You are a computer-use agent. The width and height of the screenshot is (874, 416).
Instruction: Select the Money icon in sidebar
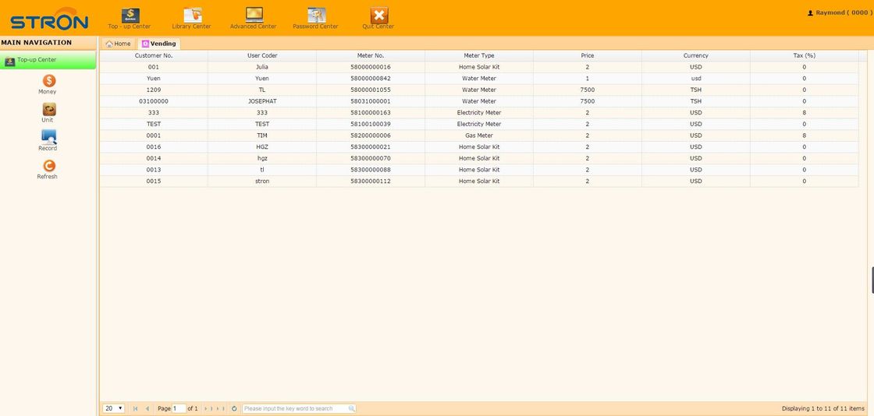(x=48, y=81)
